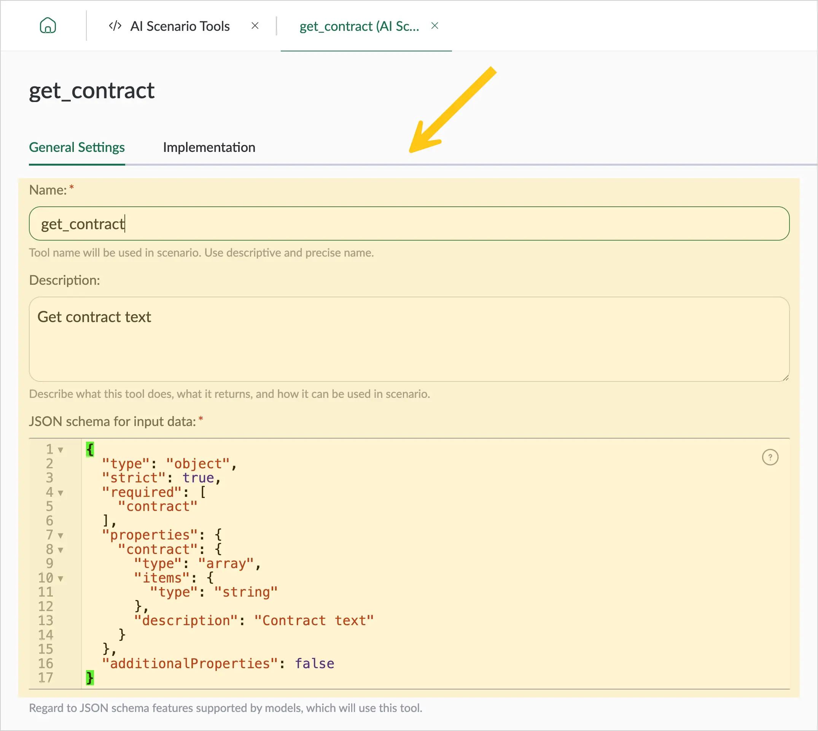Click the "strict": true line in editor
The image size is (818, 731).
pos(162,478)
